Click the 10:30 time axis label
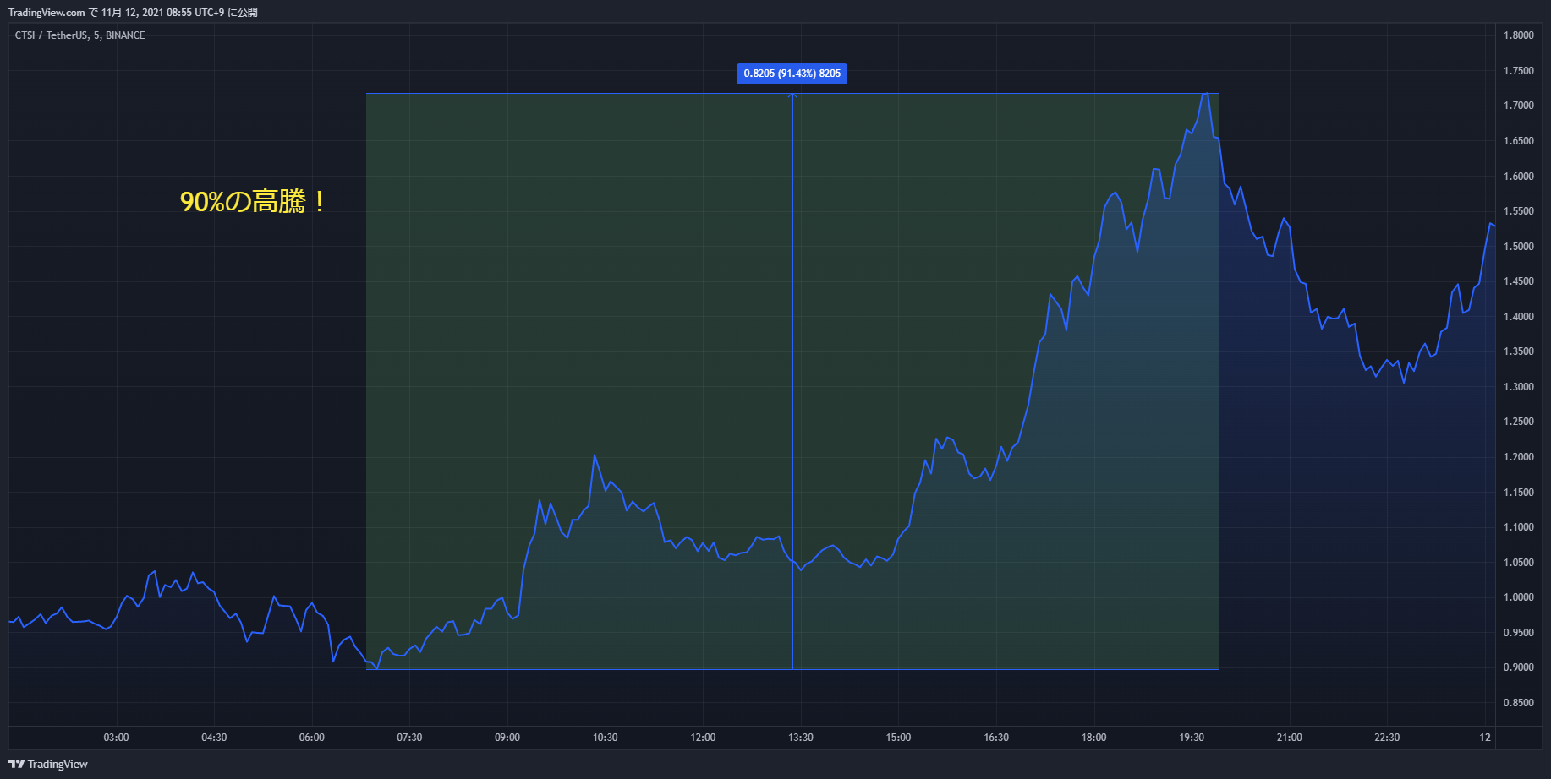Image resolution: width=1551 pixels, height=779 pixels. [x=606, y=738]
